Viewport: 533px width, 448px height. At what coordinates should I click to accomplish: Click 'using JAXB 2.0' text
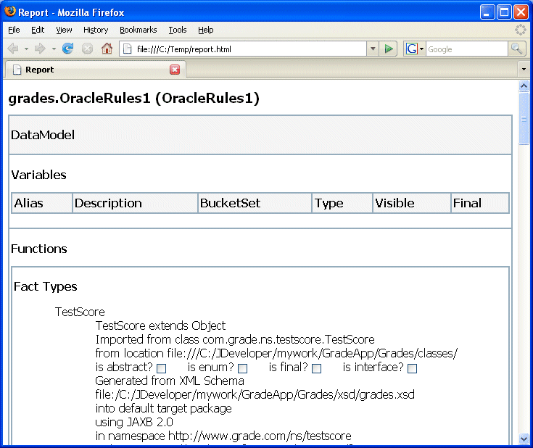pyautogui.click(x=134, y=422)
